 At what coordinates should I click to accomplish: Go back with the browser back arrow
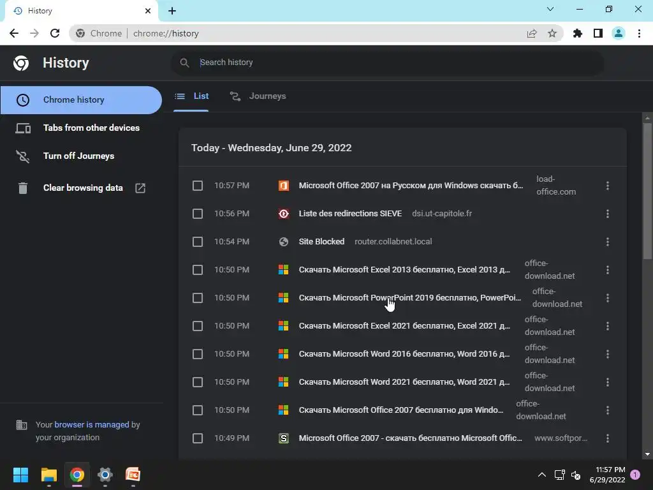click(x=14, y=33)
